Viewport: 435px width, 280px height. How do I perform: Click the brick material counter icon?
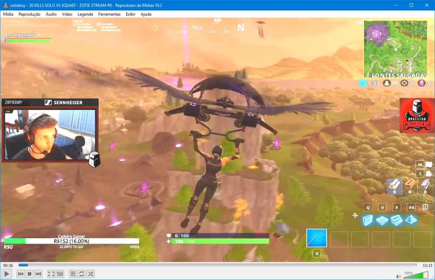pyautogui.click(x=410, y=186)
